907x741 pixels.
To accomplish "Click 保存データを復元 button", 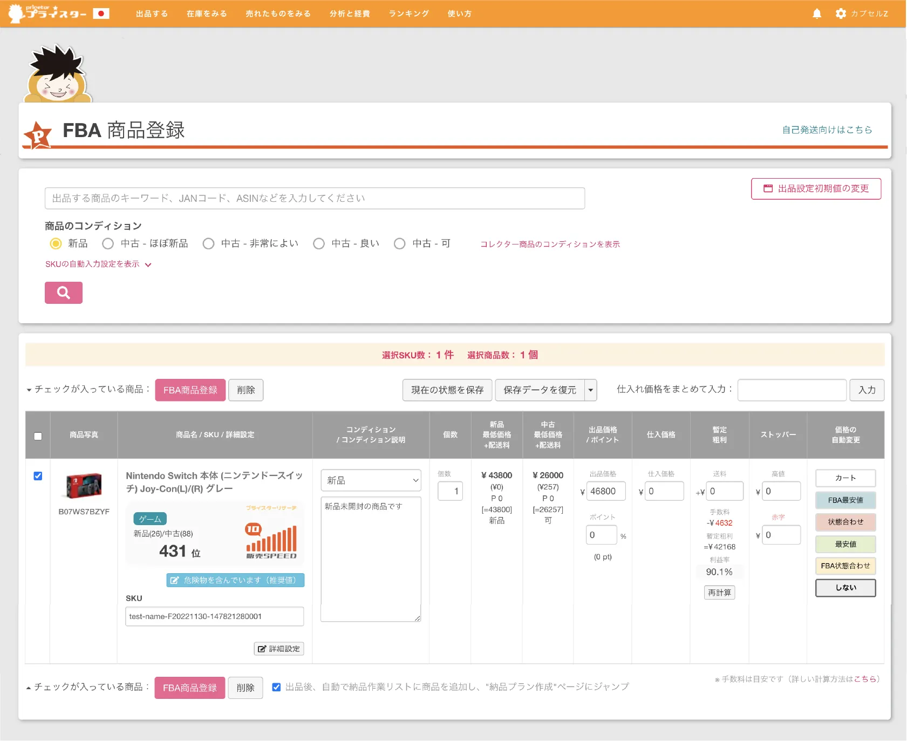I will (x=540, y=390).
